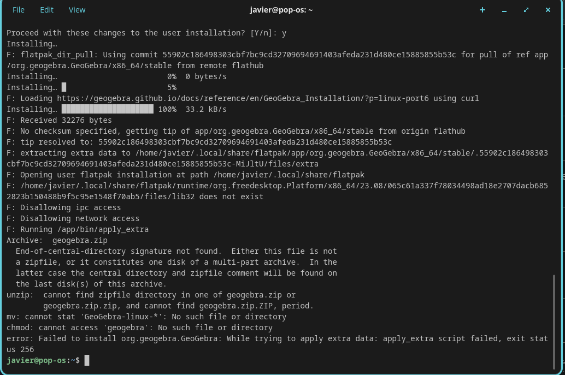The height and width of the screenshot is (375, 565).
Task: Minimize the terminal window
Action: click(504, 10)
